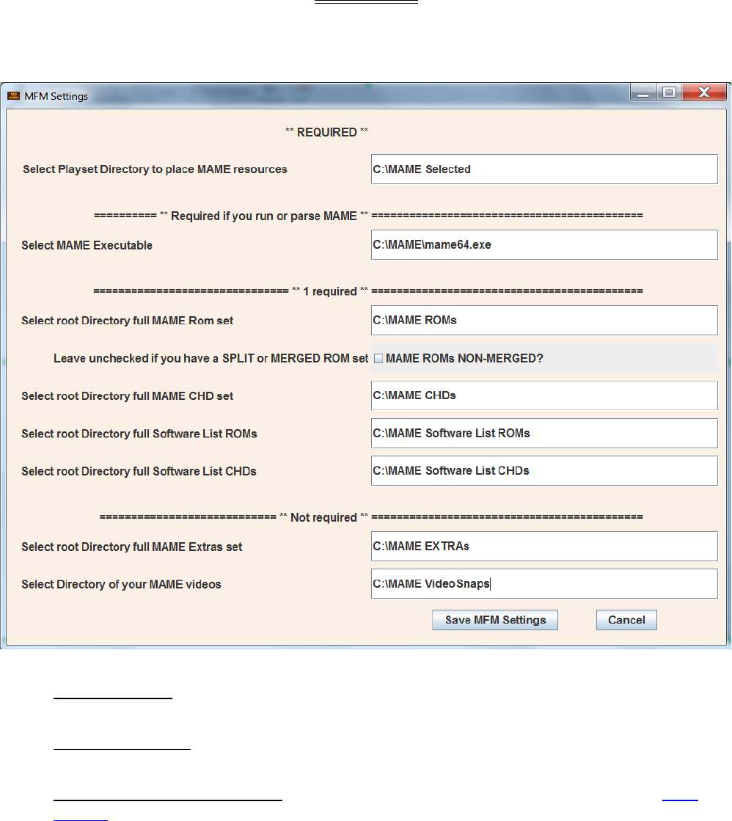Click Save MFM Settings button

495,620
